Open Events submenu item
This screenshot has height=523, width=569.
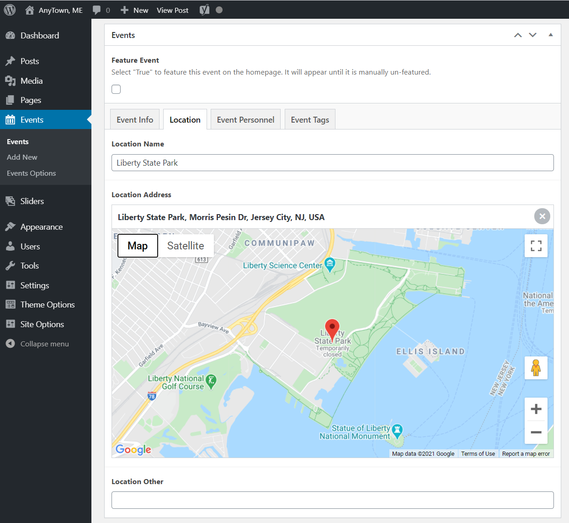[18, 142]
